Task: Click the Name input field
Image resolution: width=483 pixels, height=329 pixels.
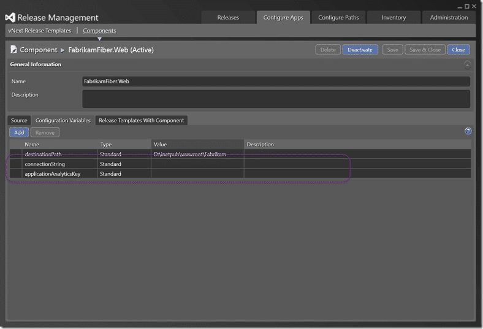Action: pyautogui.click(x=276, y=81)
